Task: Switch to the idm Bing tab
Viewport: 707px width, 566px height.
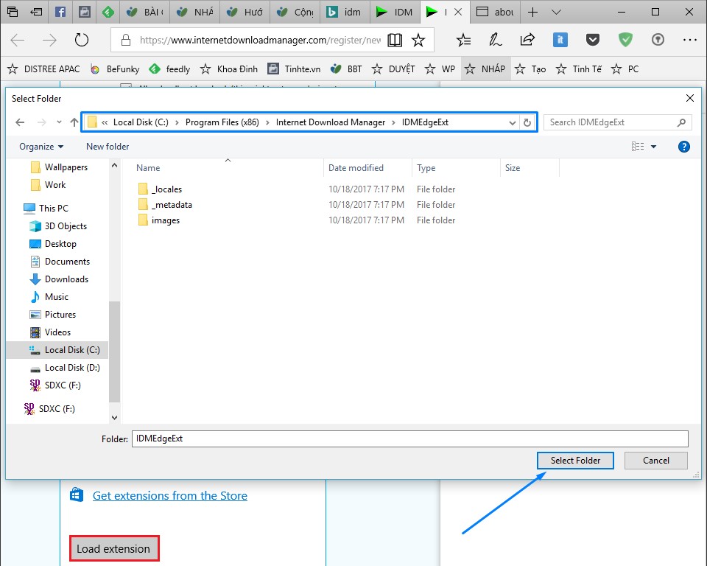Action: point(345,12)
